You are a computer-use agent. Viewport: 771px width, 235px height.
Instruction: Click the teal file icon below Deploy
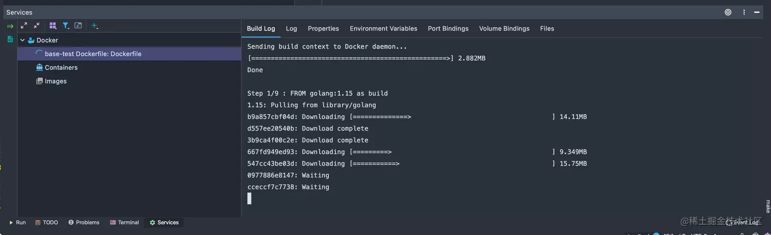(10, 39)
